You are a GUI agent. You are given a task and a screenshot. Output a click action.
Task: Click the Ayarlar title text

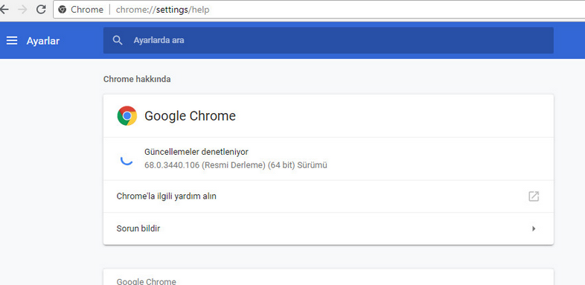point(43,41)
